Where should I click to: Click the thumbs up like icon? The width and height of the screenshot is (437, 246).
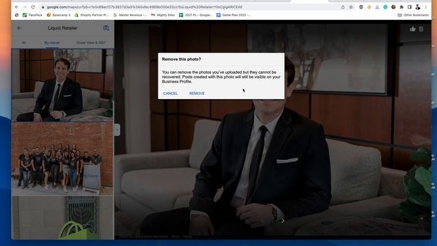click(x=412, y=29)
